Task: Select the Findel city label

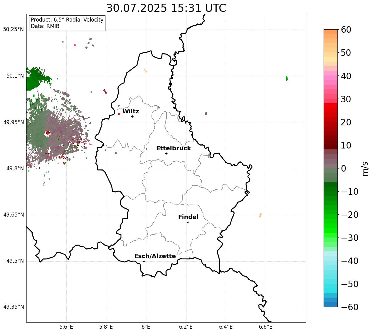Action: tap(188, 217)
